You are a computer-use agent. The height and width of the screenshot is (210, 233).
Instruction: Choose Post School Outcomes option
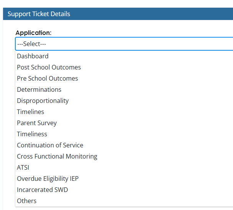[49, 67]
